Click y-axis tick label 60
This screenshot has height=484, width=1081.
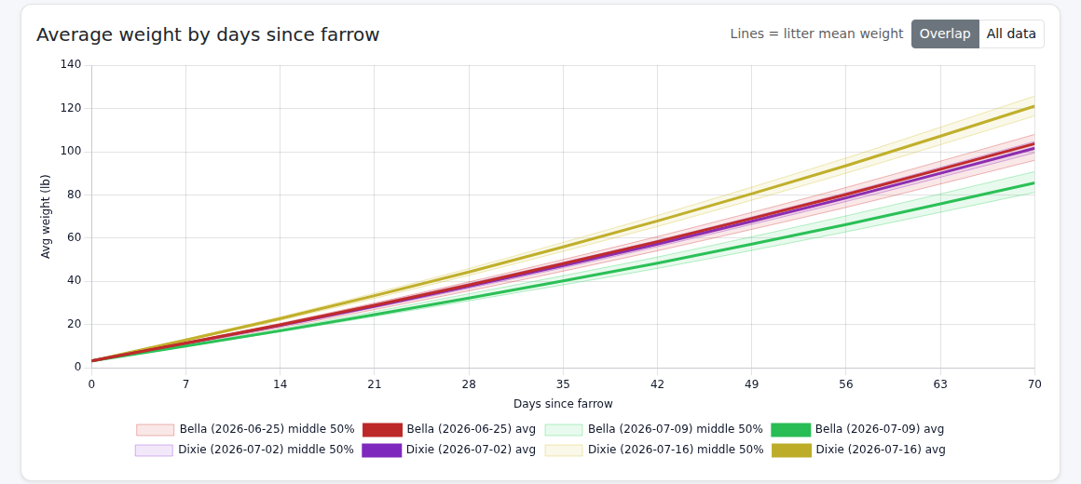75,237
